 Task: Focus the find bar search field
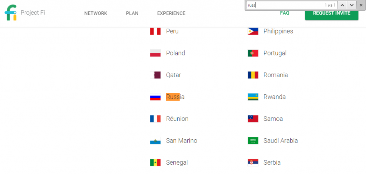(282, 5)
